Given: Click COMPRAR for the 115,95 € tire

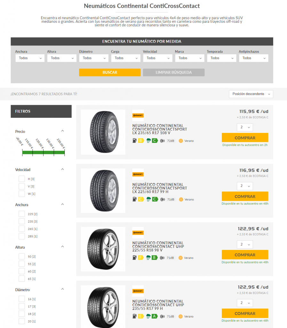Looking at the screenshot, I should pos(245,138).
